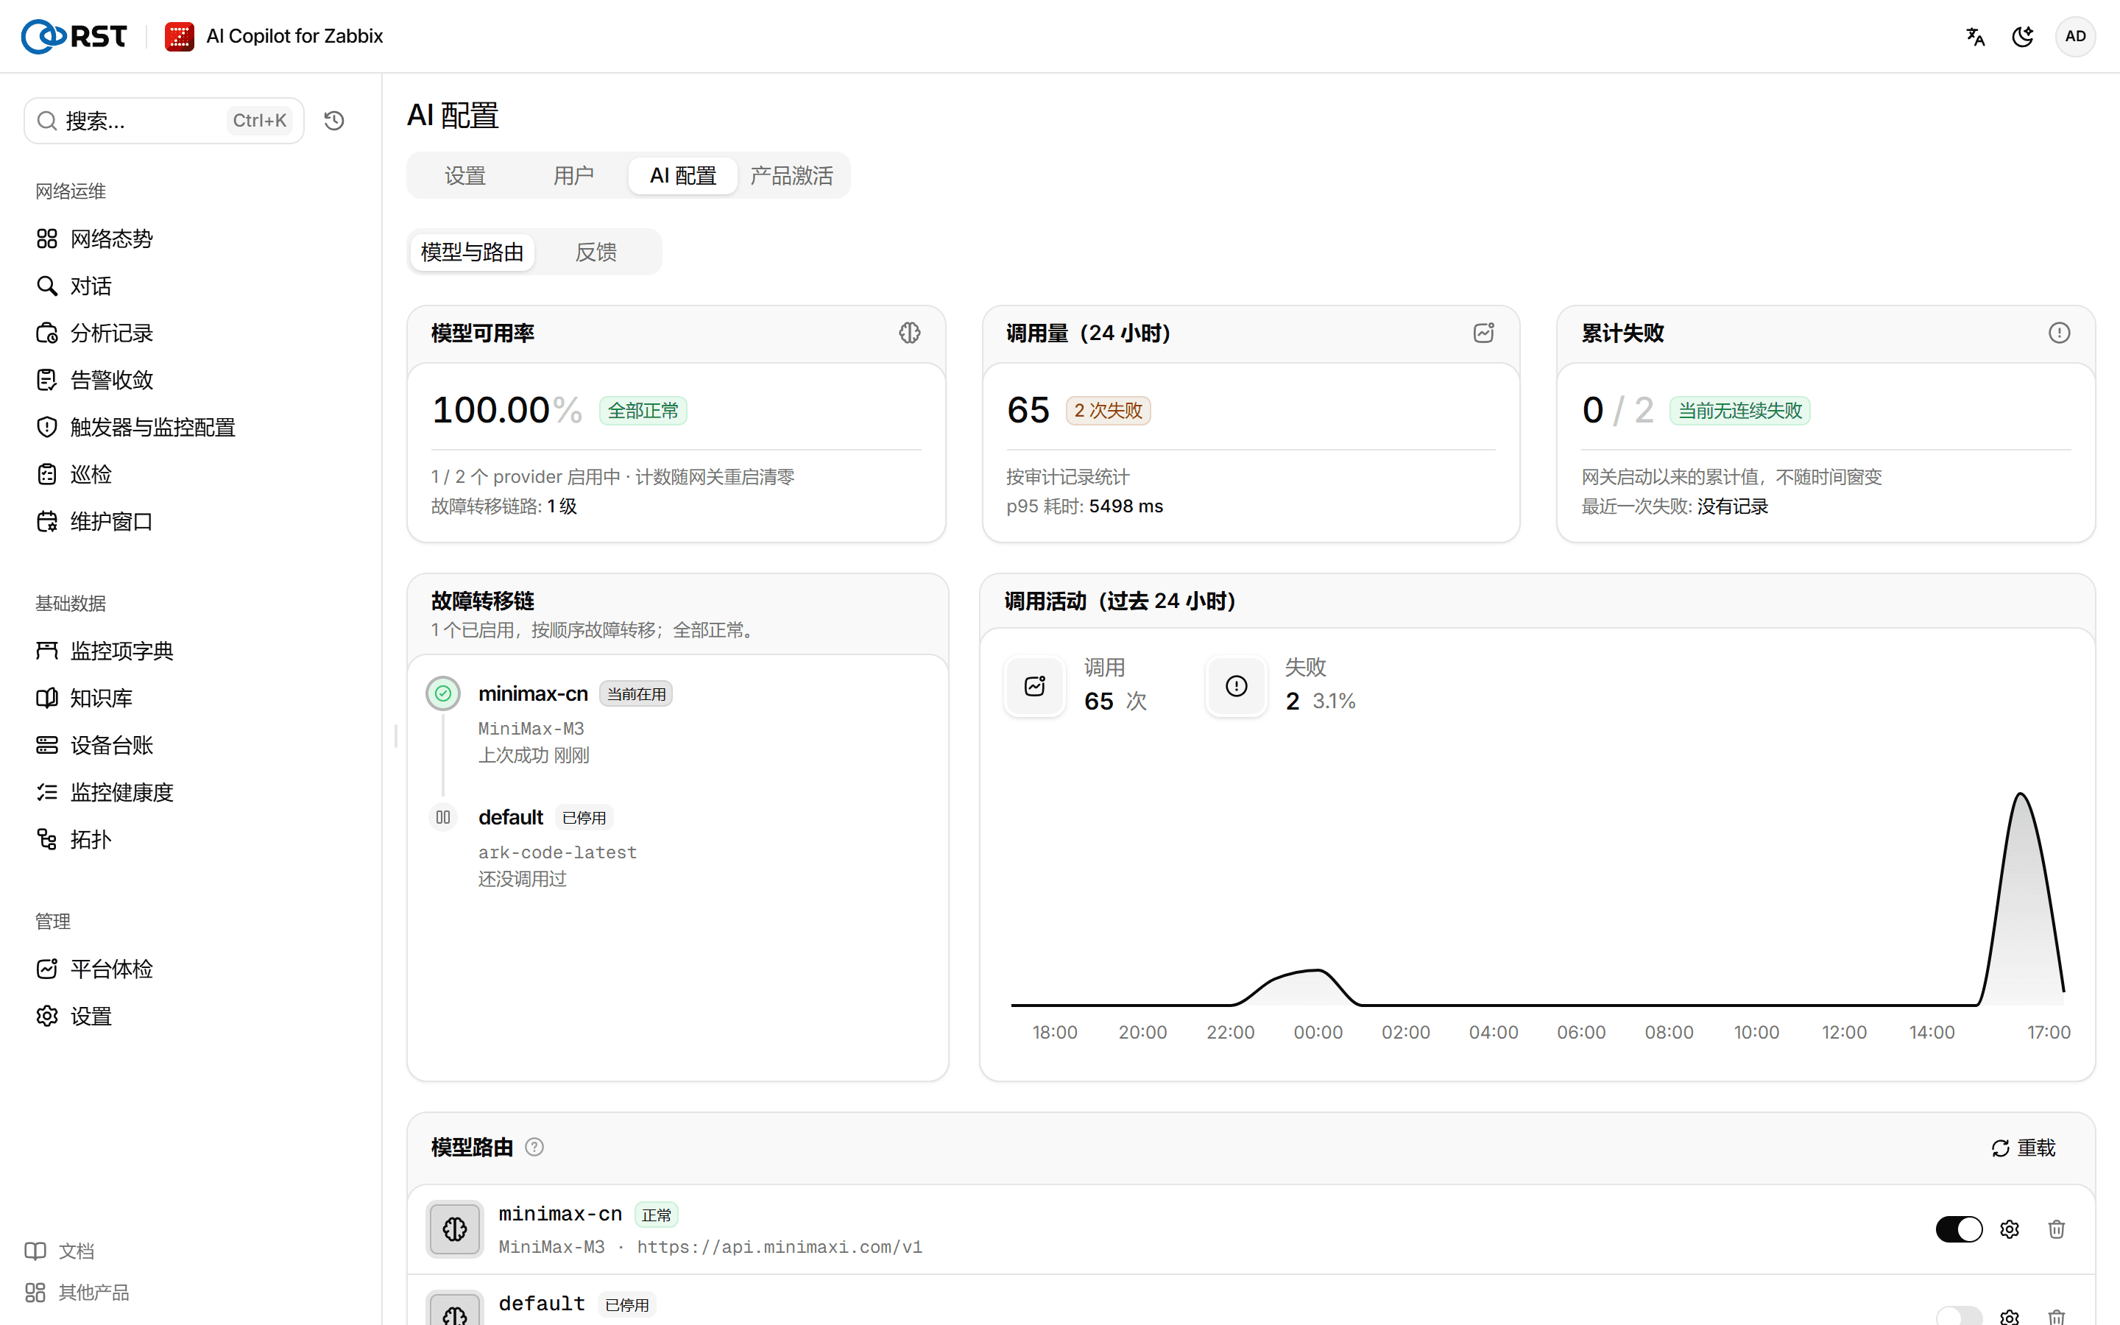Image resolution: width=2120 pixels, height=1325 pixels.
Task: Open the 反馈 sub-tab
Action: [x=596, y=252]
